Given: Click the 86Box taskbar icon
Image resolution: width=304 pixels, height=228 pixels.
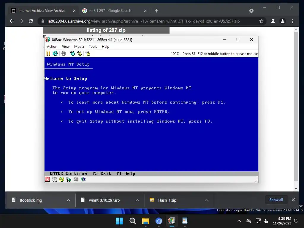Looking at the screenshot, I should coord(172,221).
